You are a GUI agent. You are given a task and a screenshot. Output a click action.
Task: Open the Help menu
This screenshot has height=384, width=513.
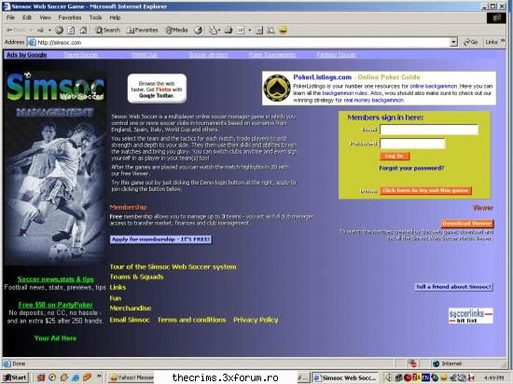(115, 18)
